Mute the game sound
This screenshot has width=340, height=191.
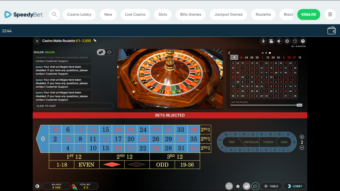point(279,41)
